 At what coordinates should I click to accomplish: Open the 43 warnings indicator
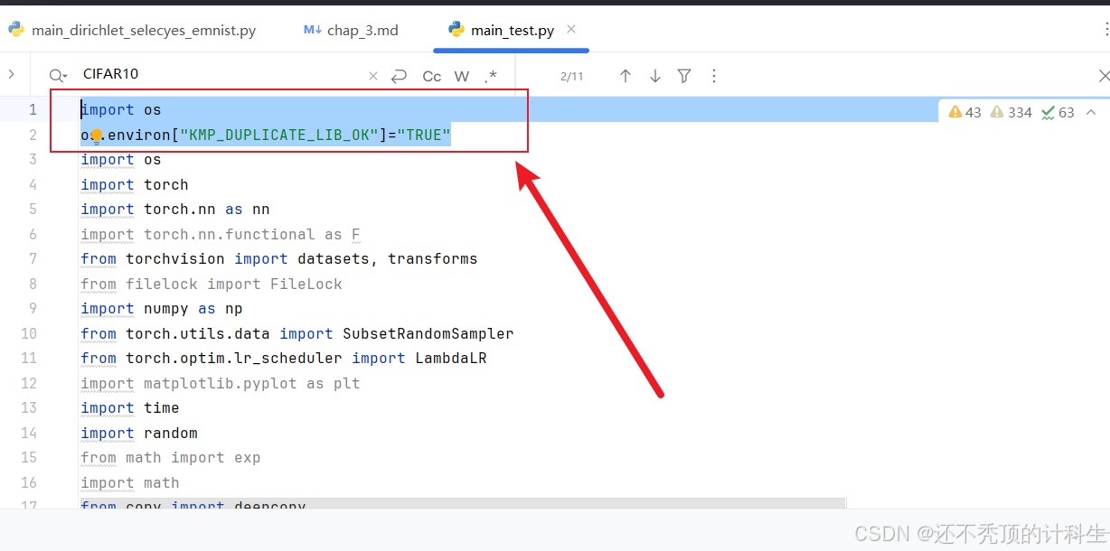(964, 112)
